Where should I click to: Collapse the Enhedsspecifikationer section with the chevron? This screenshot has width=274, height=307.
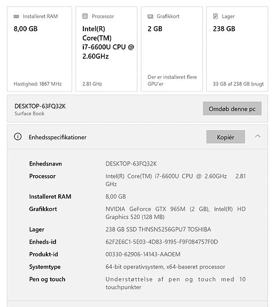click(257, 136)
